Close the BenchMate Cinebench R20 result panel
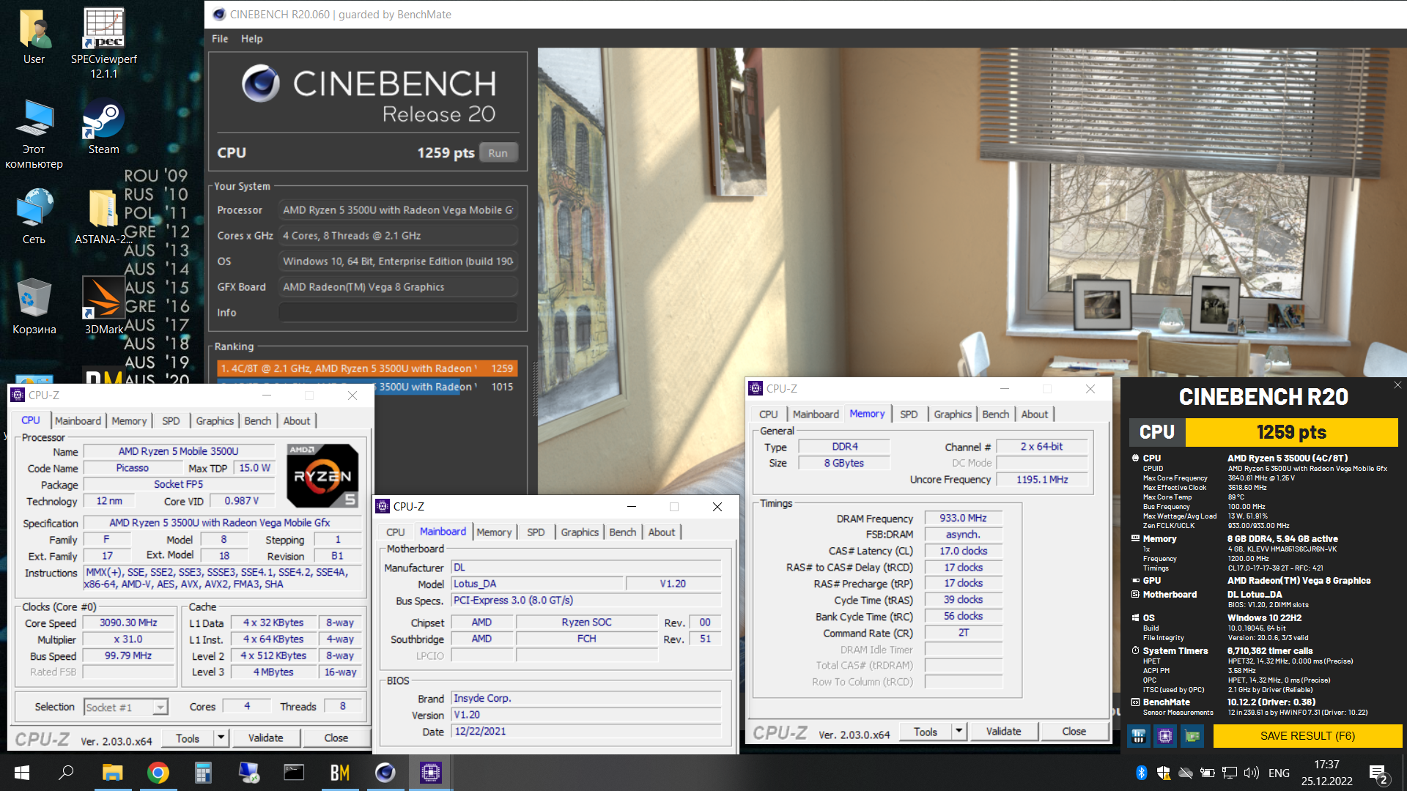 [1397, 385]
